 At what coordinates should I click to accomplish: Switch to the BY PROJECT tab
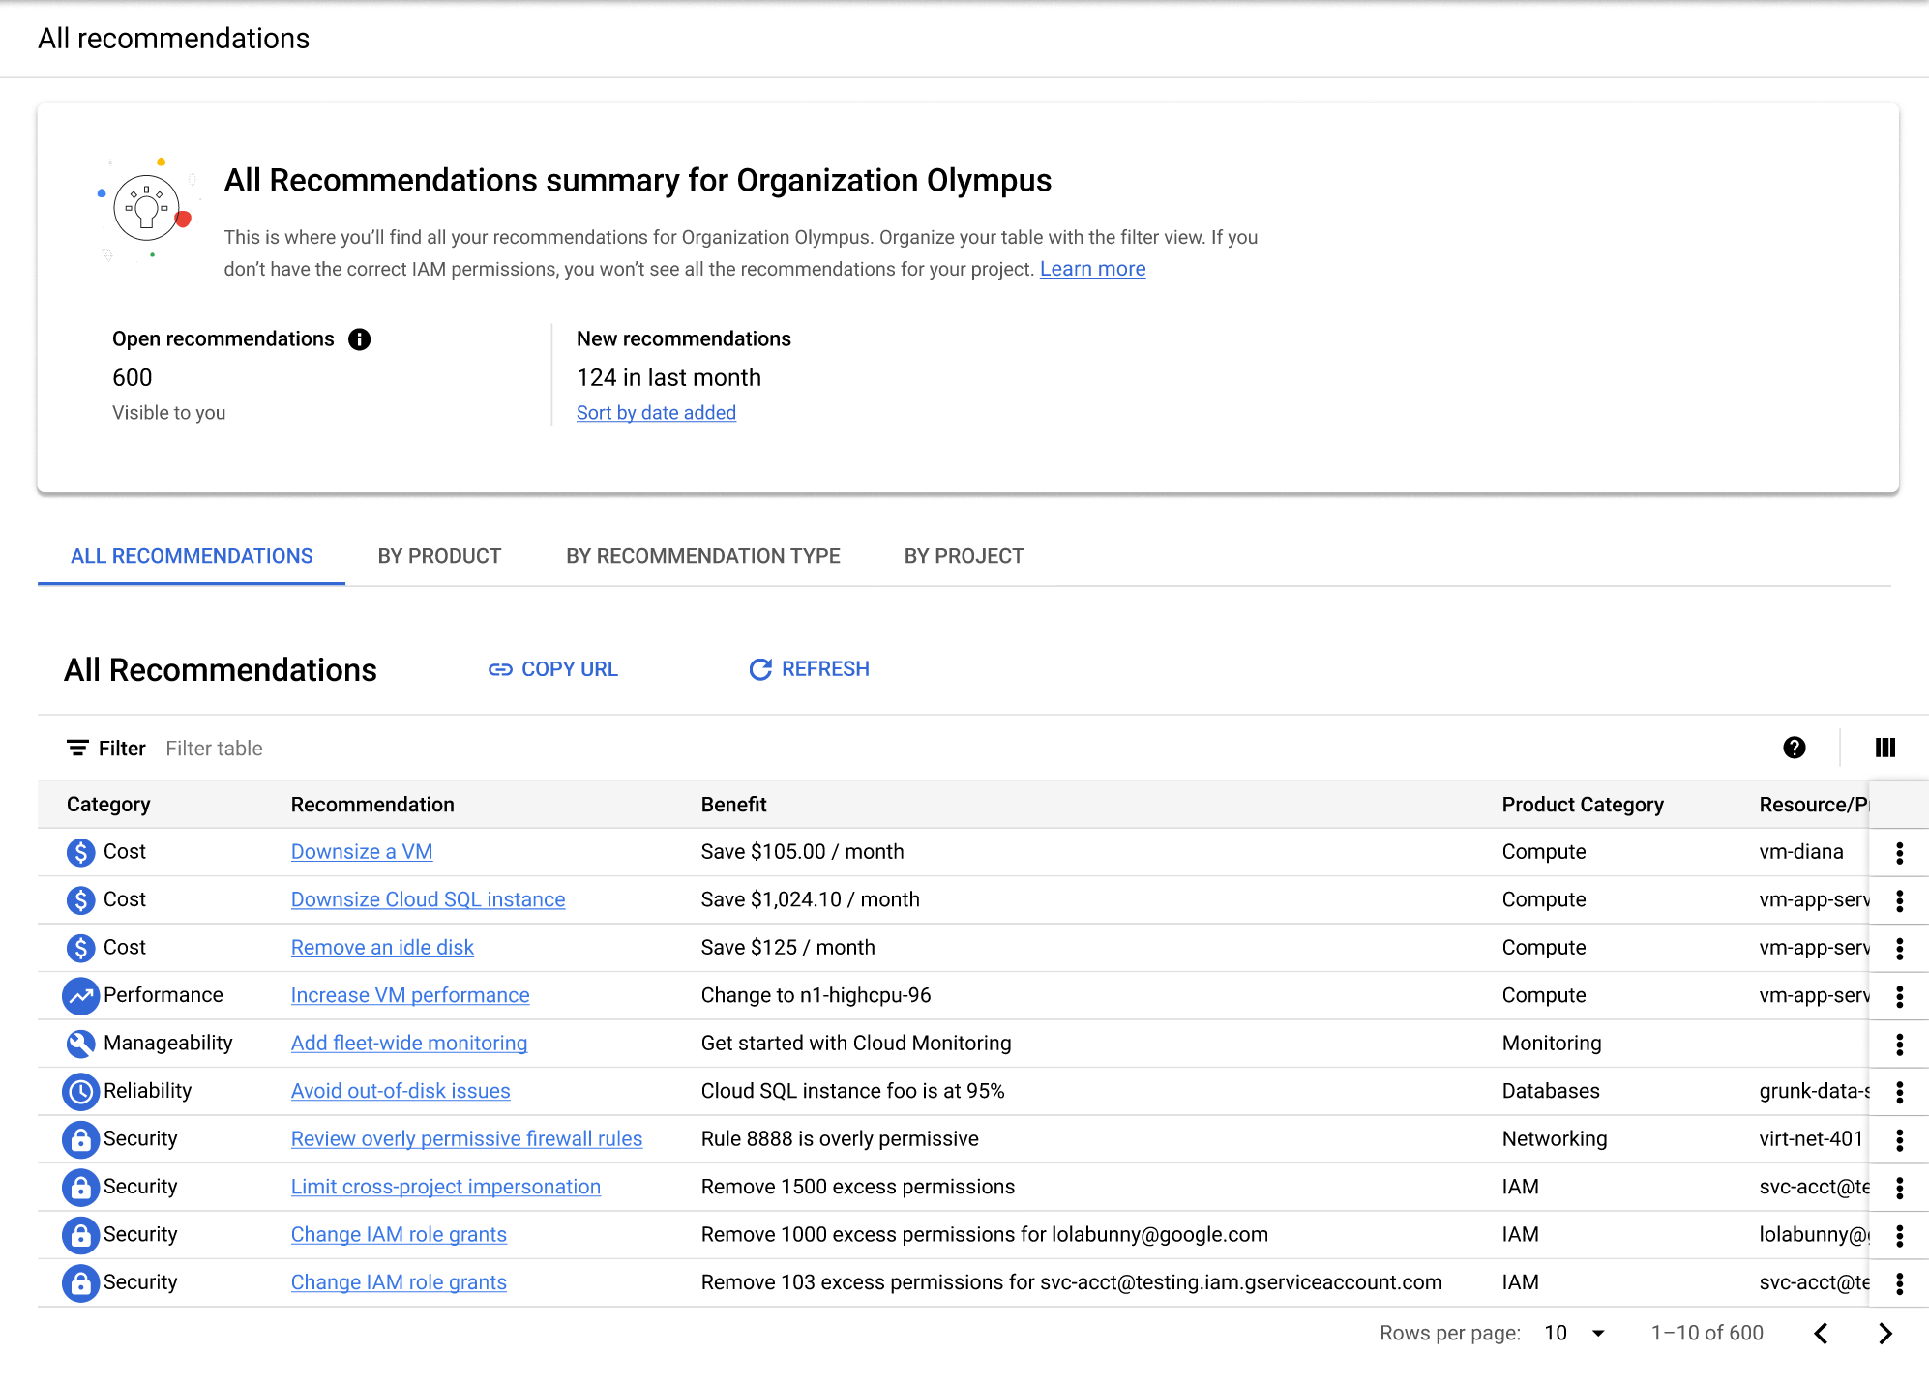[x=963, y=555]
